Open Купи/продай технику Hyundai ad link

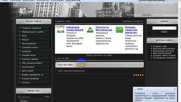(x=75, y=29)
